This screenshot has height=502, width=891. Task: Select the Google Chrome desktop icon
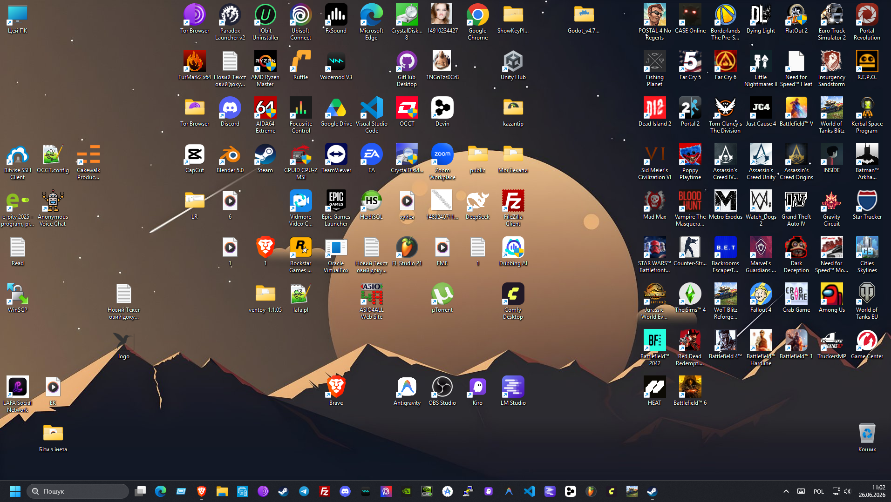[x=478, y=22]
